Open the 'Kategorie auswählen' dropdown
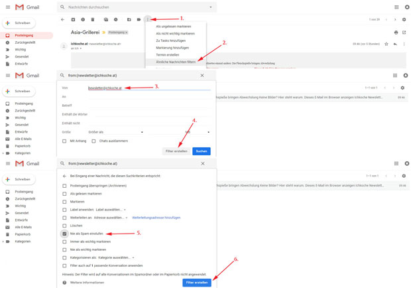The width and height of the screenshot is (411, 288). click(116, 257)
